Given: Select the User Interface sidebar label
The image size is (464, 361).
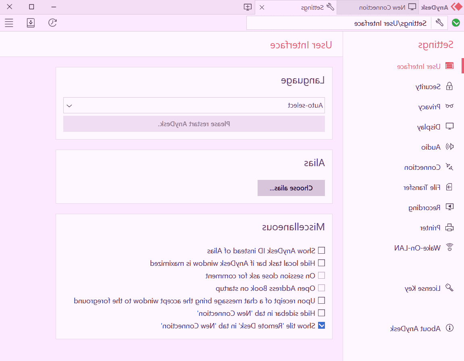Looking at the screenshot, I should (x=419, y=67).
